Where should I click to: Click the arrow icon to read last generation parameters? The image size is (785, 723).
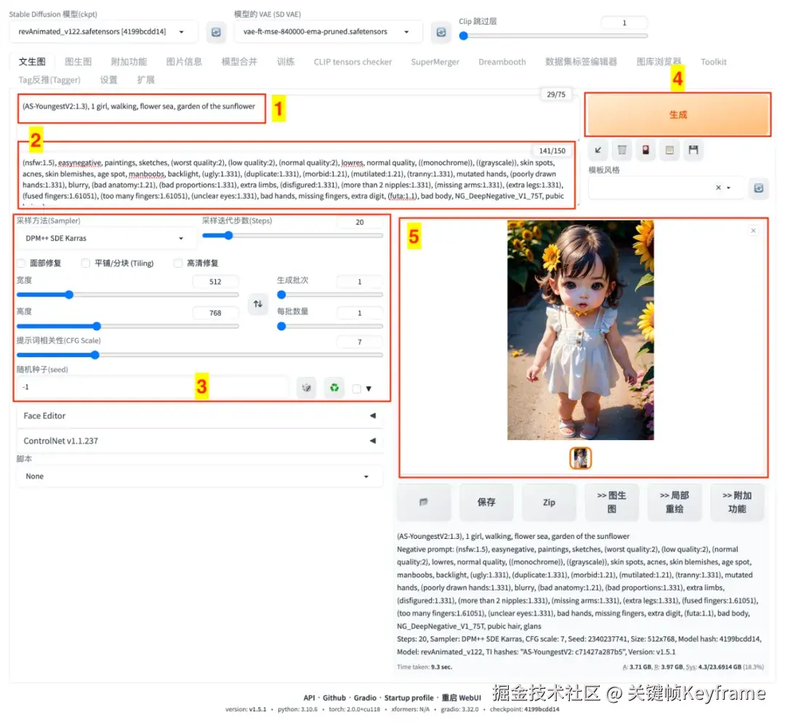coord(597,150)
